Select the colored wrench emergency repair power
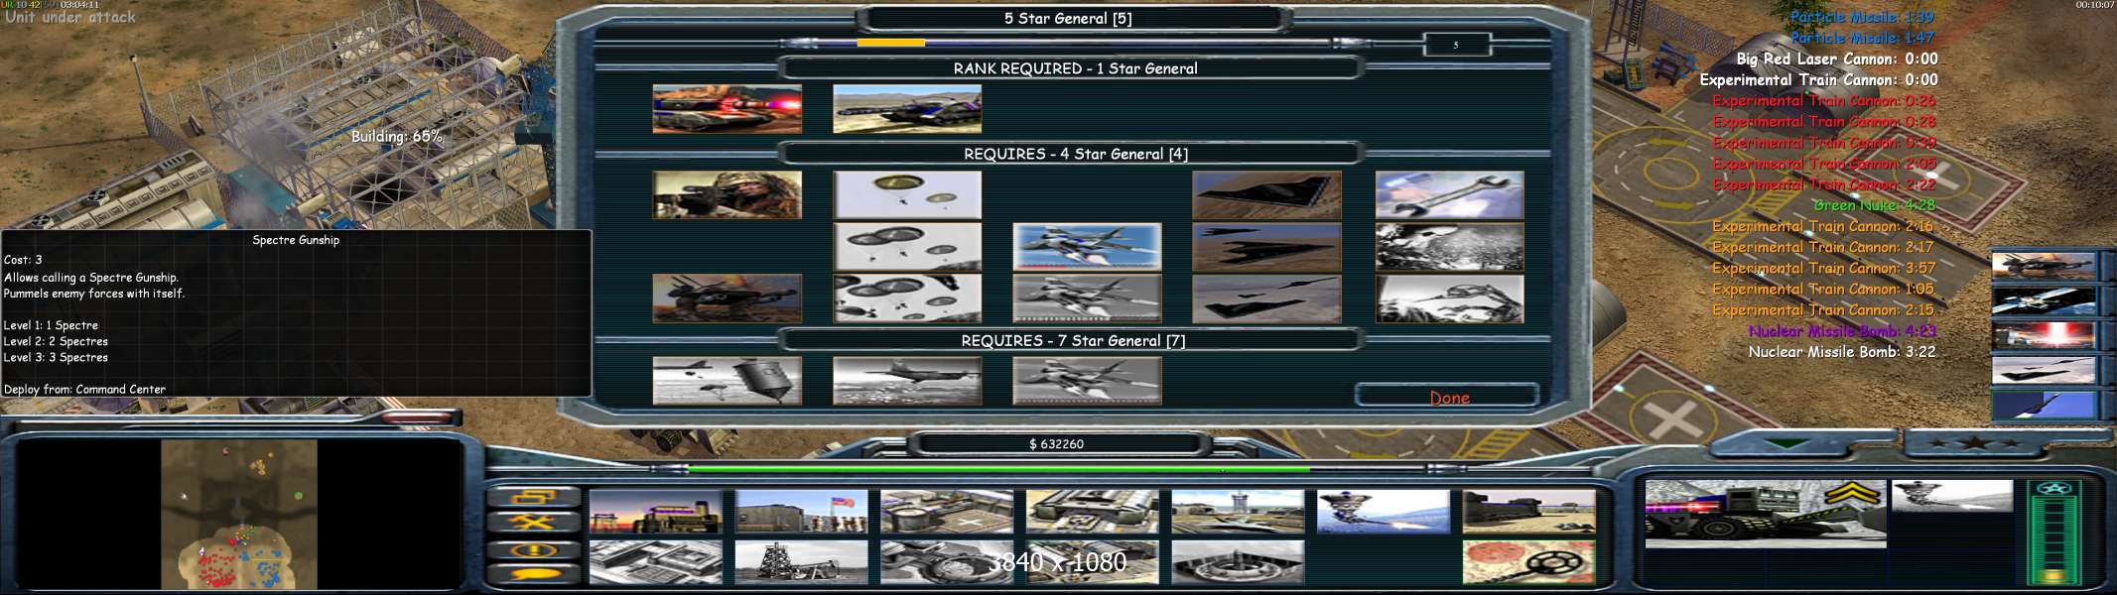This screenshot has height=595, width=2117. (x=1449, y=194)
